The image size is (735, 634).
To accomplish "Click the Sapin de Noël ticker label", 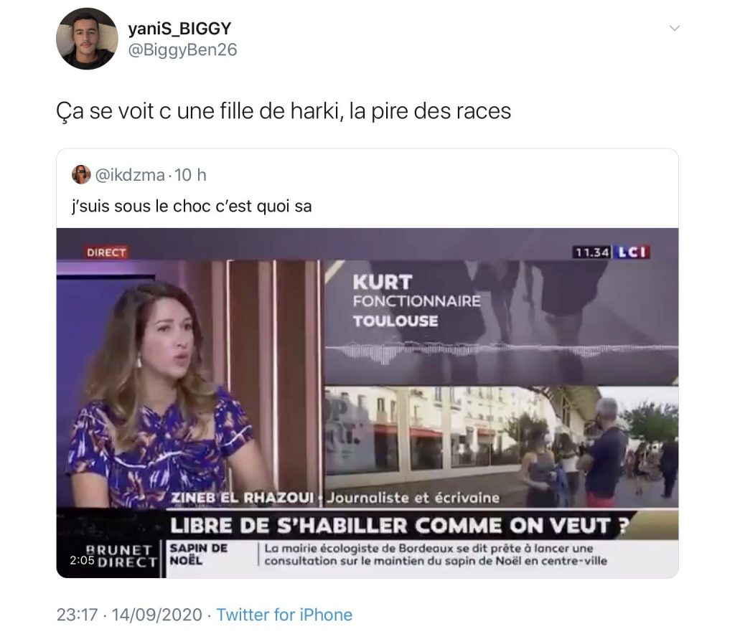I will pyautogui.click(x=198, y=554).
